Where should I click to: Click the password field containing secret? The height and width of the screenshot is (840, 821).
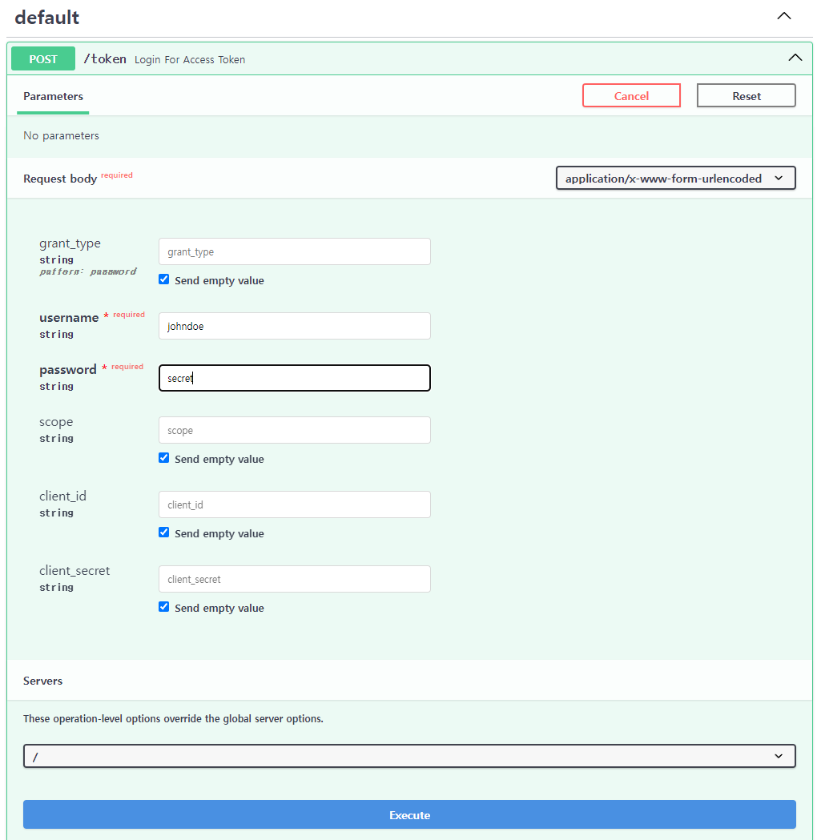pos(295,378)
